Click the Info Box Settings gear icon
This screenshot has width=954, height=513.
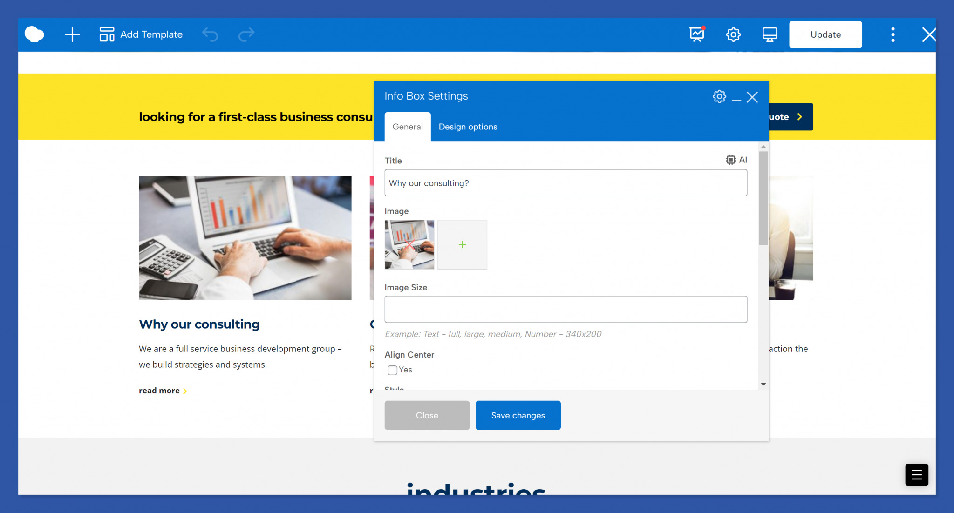coord(719,96)
